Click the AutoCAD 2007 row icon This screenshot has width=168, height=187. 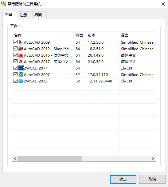[21, 74]
